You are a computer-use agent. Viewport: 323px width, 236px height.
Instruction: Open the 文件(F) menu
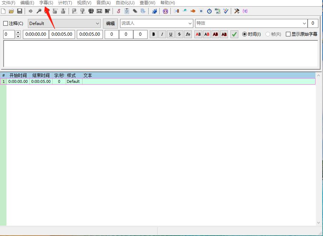tap(9, 3)
